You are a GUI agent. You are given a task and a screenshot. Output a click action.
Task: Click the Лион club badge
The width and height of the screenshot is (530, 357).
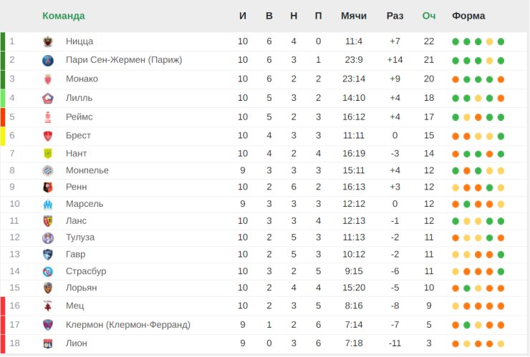48,343
